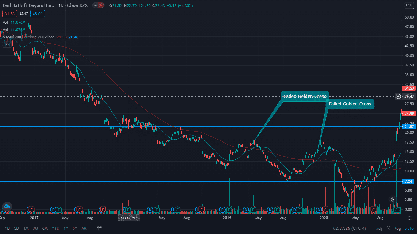
Task: Open chart settings with the gear icon
Action: (409, 218)
